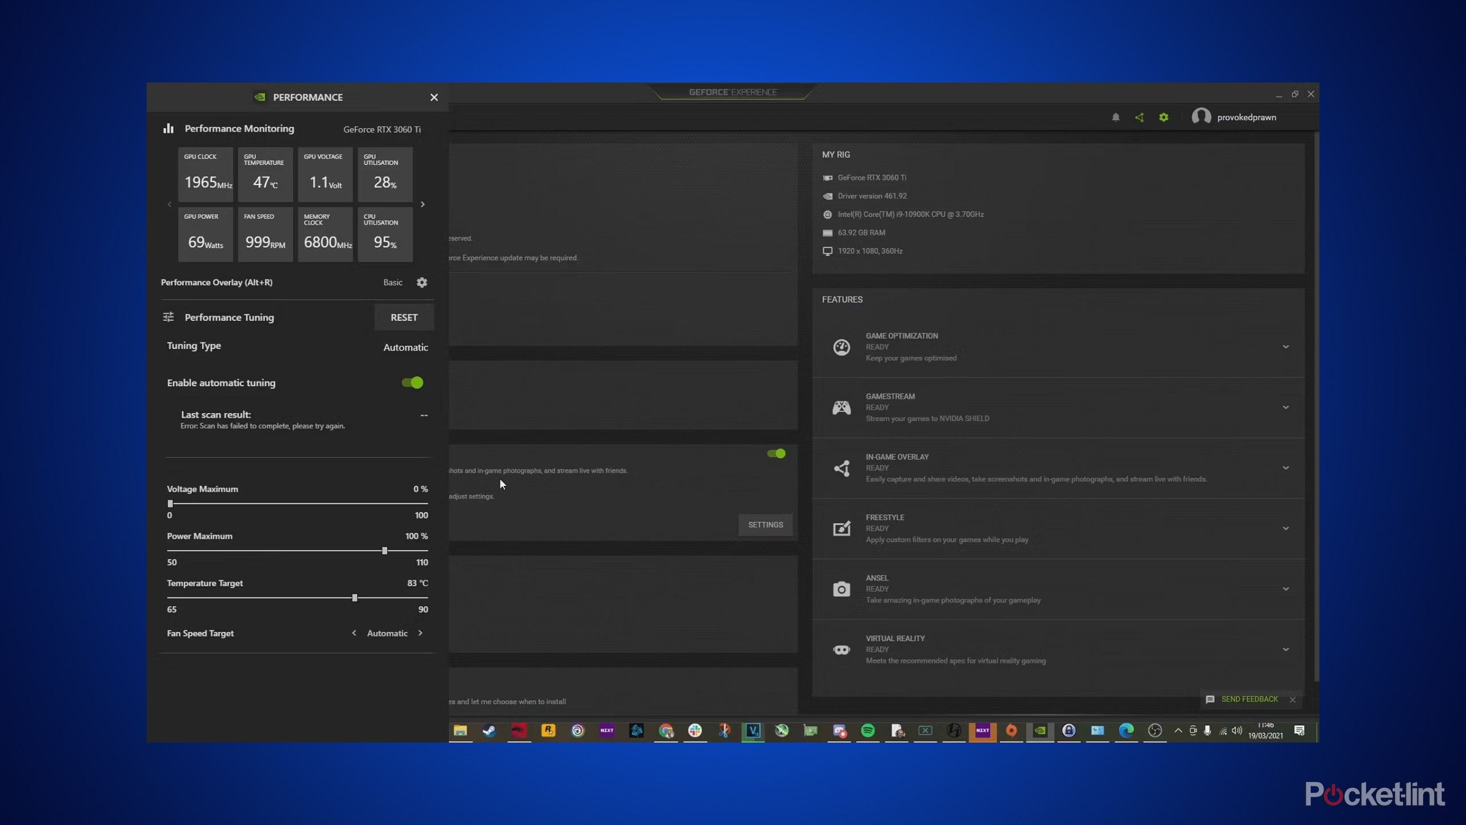
Task: Expand the Virtual Reality feature details
Action: pos(1286,649)
